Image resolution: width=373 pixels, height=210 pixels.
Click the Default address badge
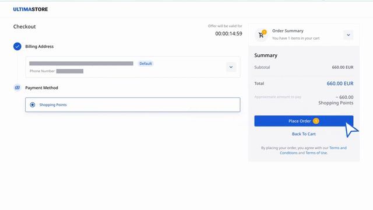tap(146, 64)
